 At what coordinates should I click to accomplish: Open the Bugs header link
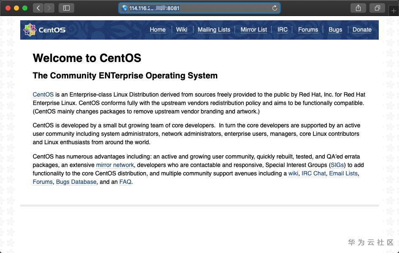tap(335, 30)
